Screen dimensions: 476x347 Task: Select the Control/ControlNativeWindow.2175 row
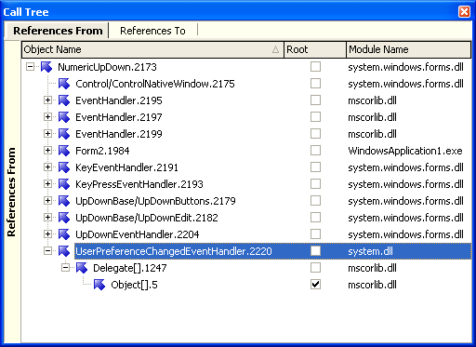point(155,84)
